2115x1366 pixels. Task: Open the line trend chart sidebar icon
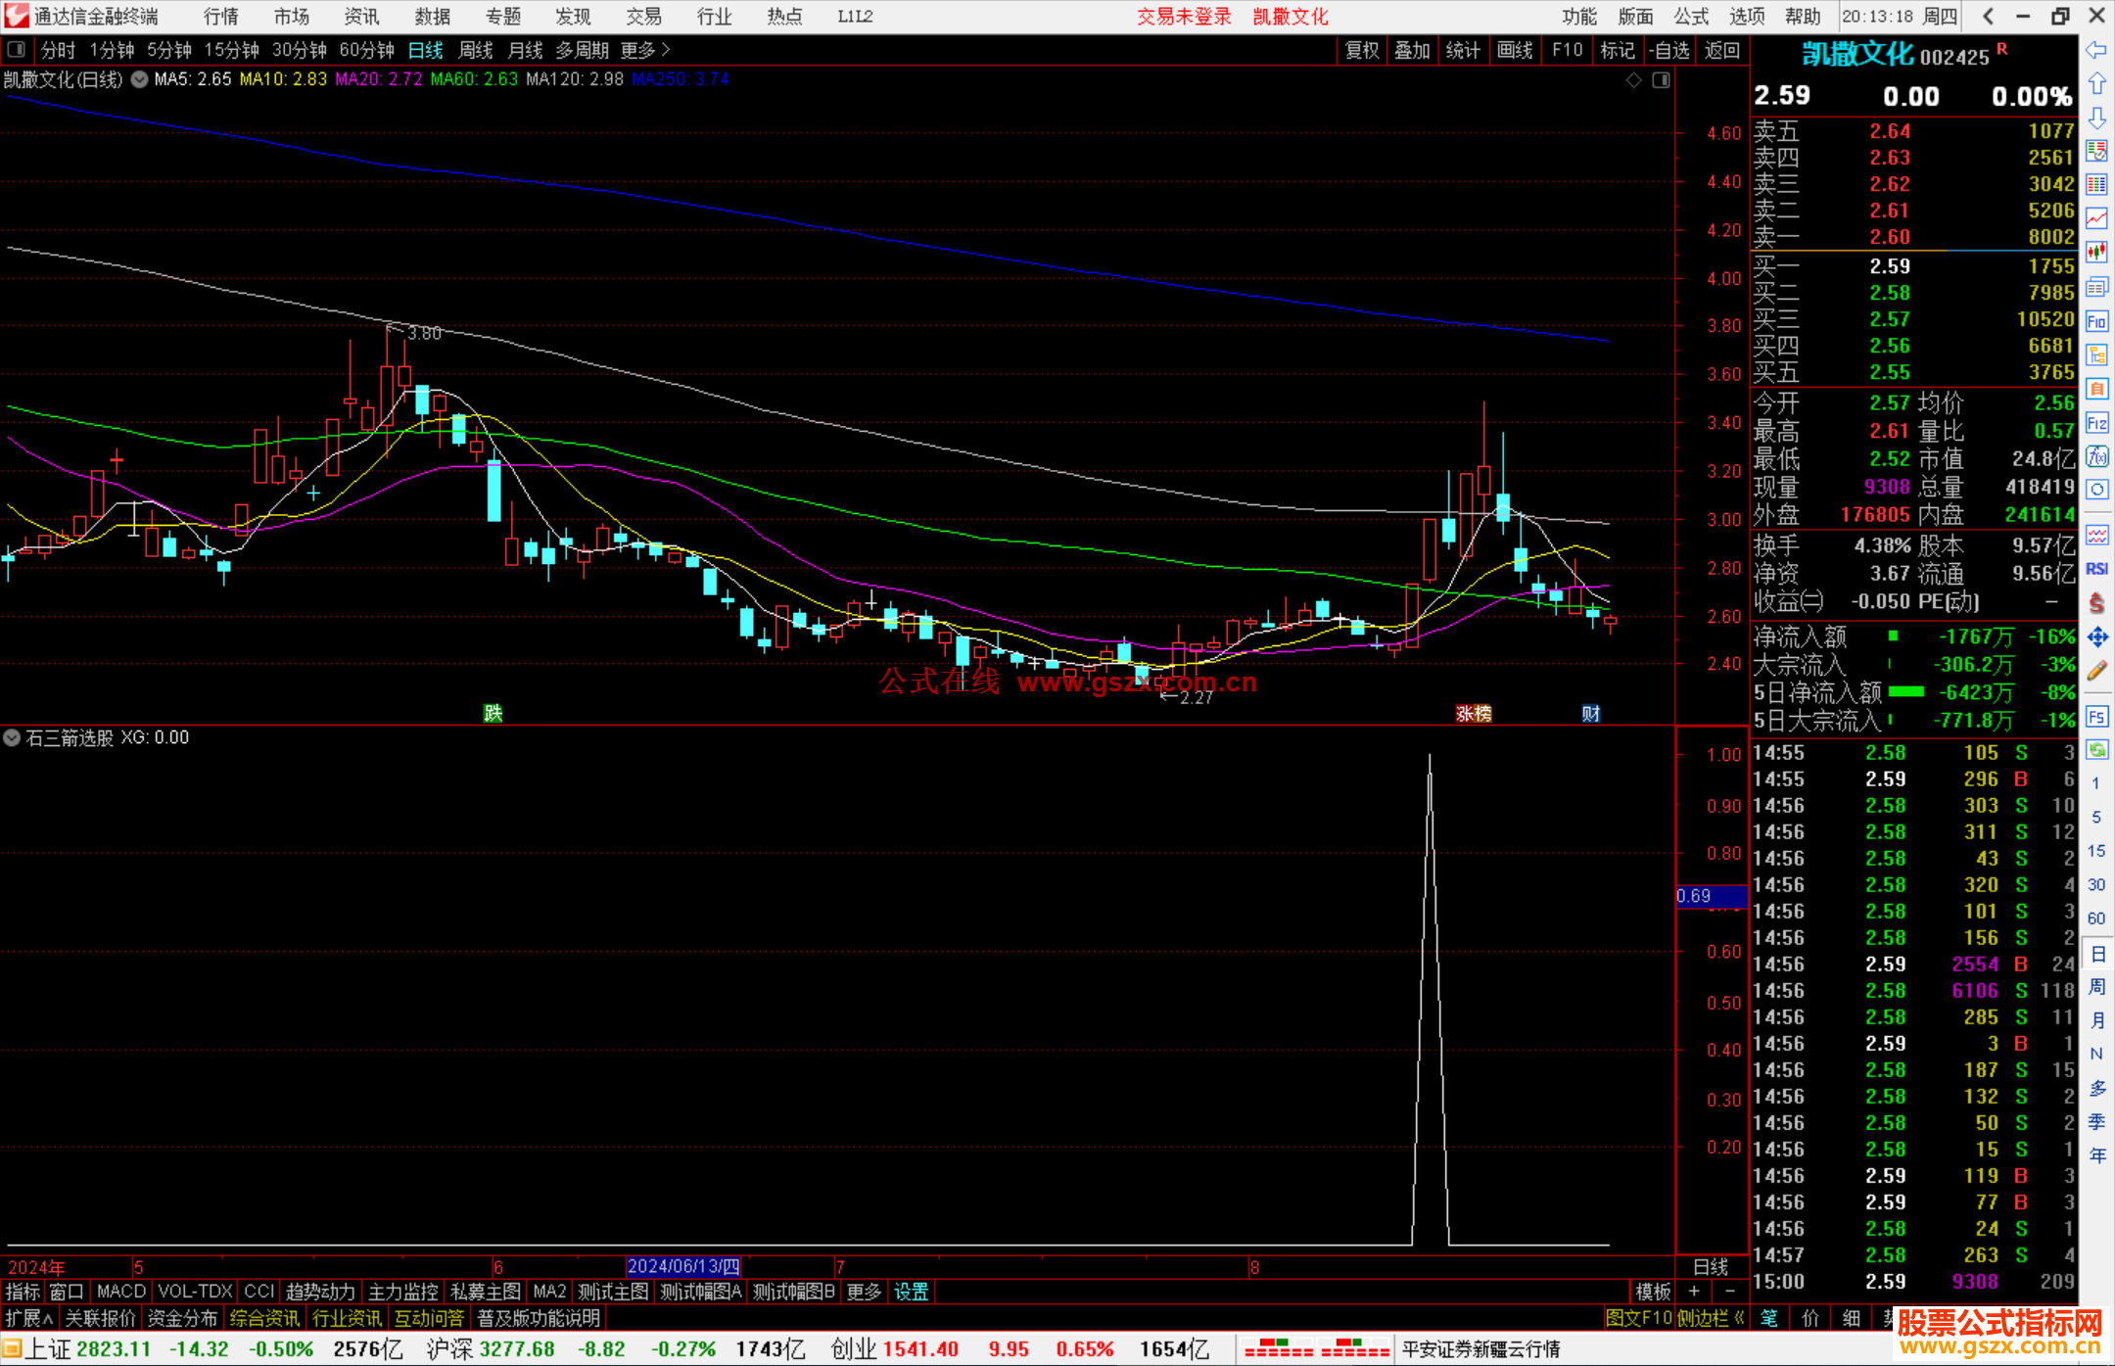coord(2096,218)
